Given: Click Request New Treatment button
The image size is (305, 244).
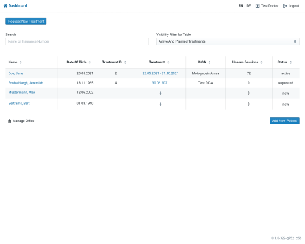Looking at the screenshot, I should click(x=26, y=21).
